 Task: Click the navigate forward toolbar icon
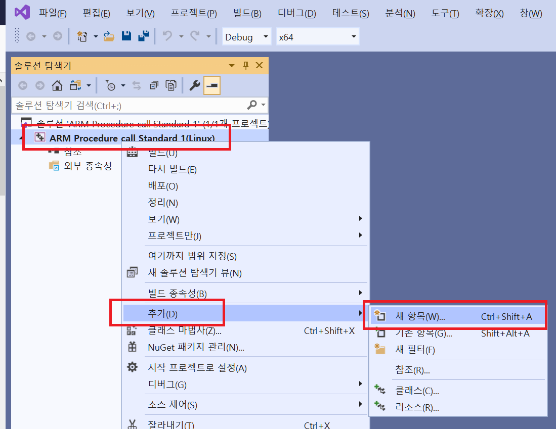coord(58,36)
